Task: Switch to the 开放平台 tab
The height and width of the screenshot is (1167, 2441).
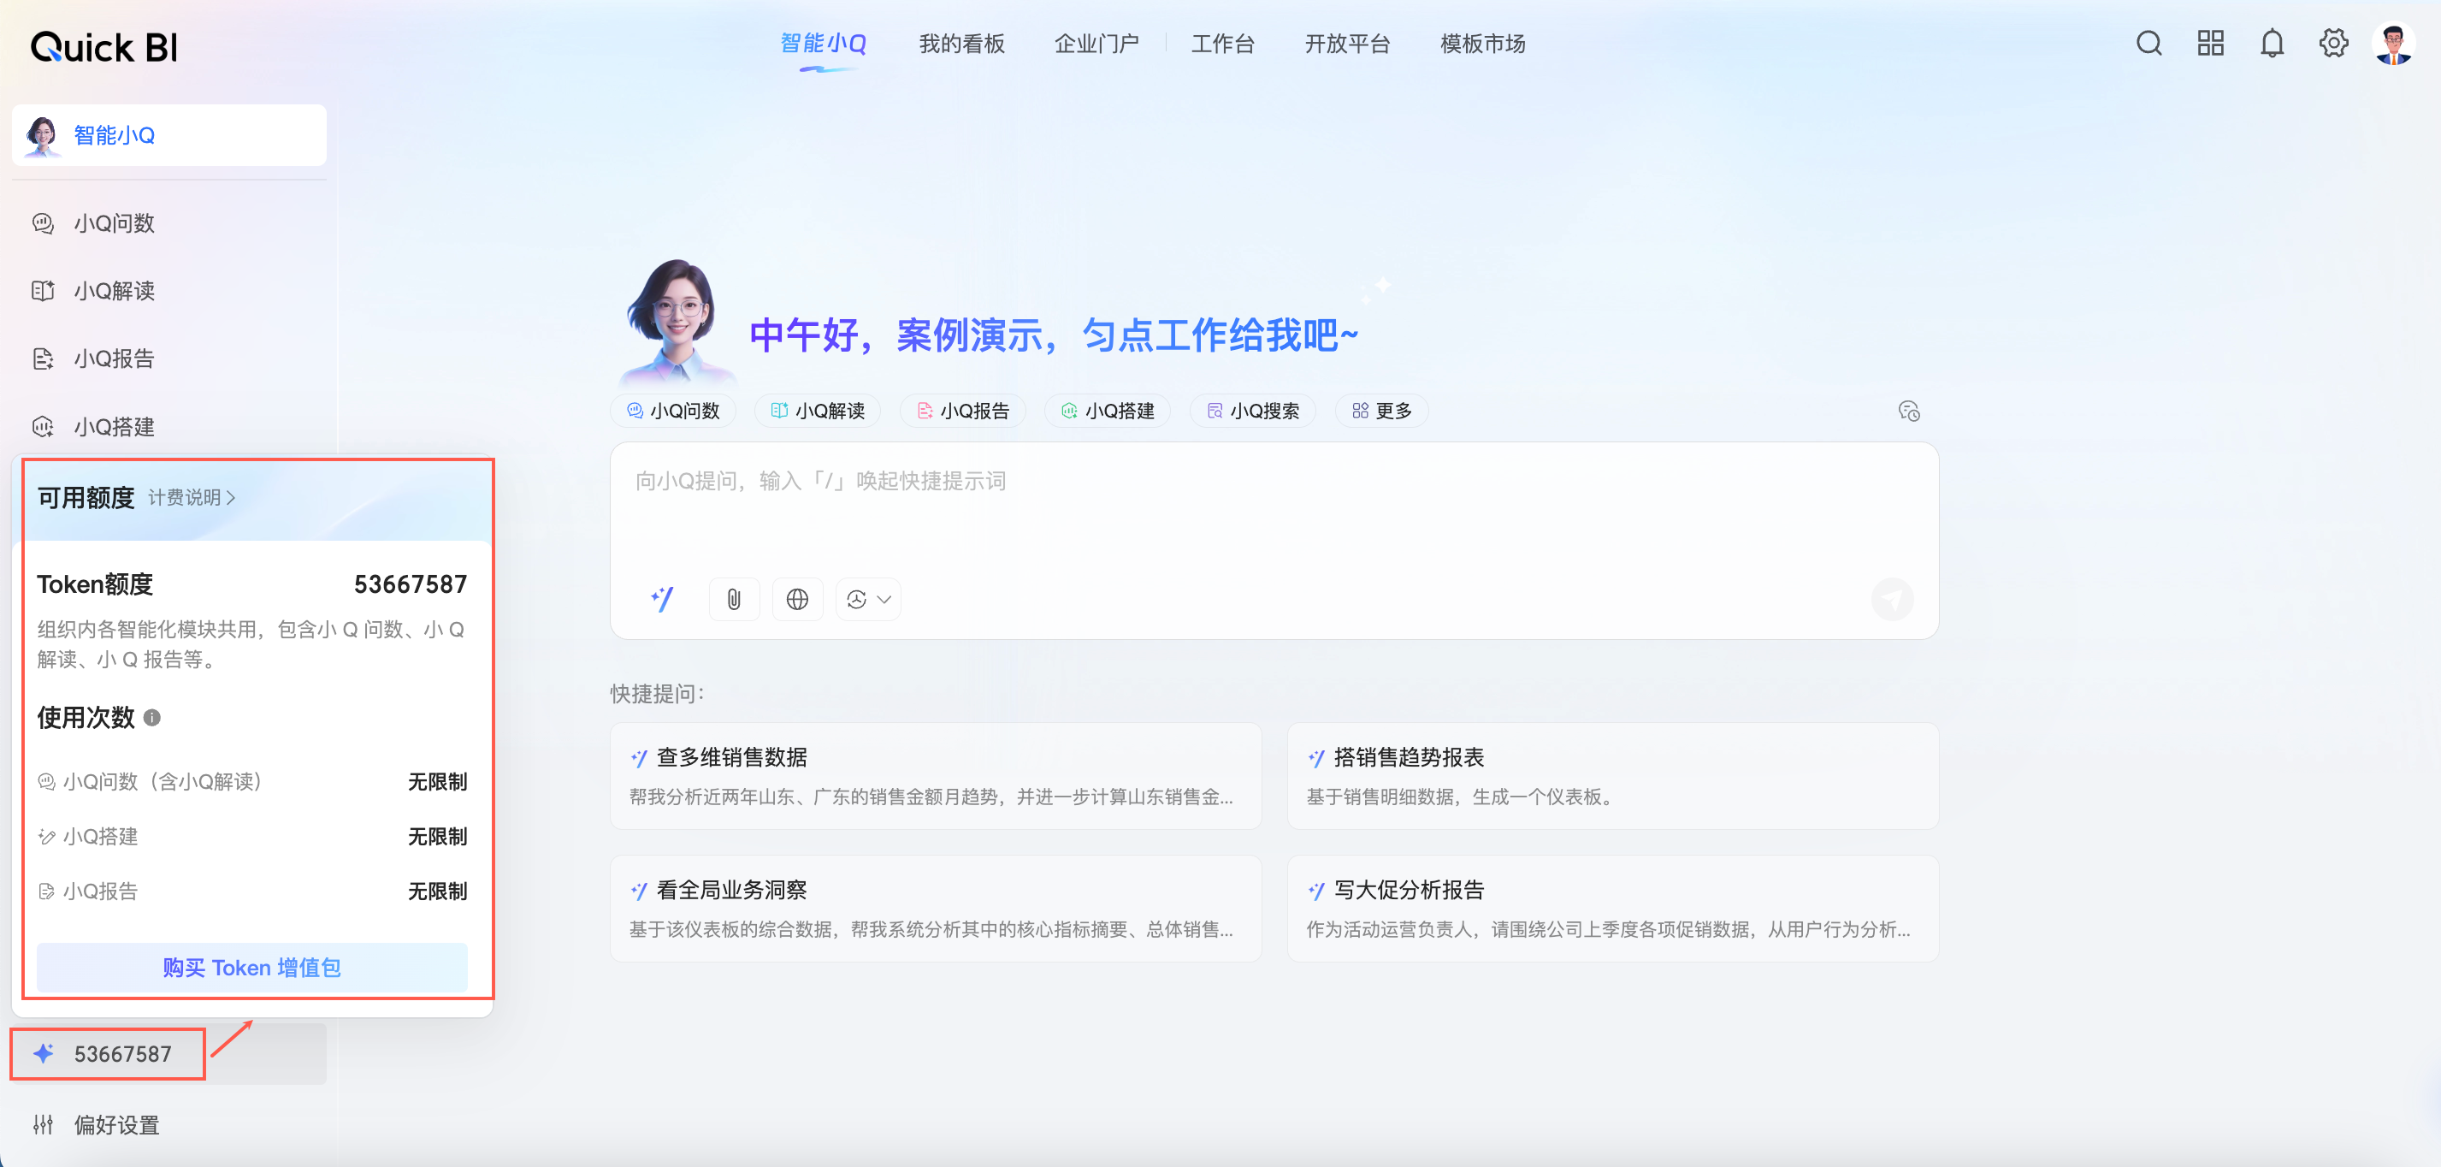Action: click(1346, 44)
